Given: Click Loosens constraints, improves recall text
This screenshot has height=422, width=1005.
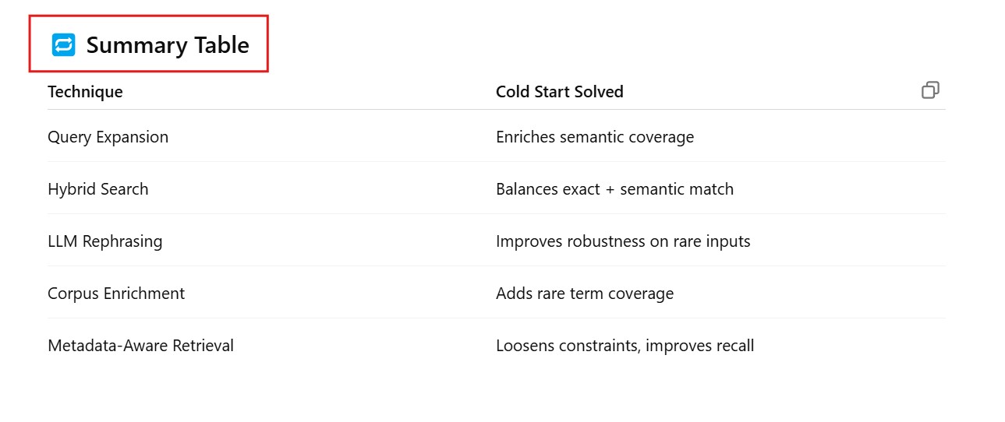Looking at the screenshot, I should (625, 346).
